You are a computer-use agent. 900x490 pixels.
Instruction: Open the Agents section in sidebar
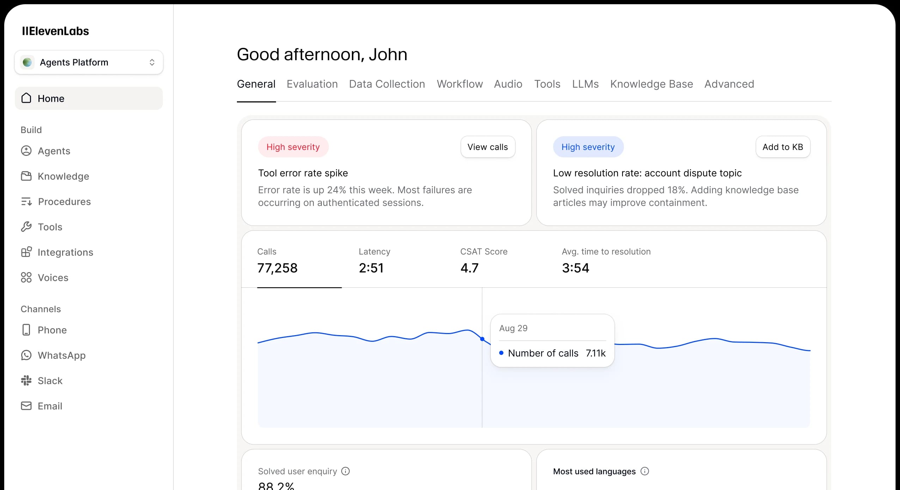27,151
